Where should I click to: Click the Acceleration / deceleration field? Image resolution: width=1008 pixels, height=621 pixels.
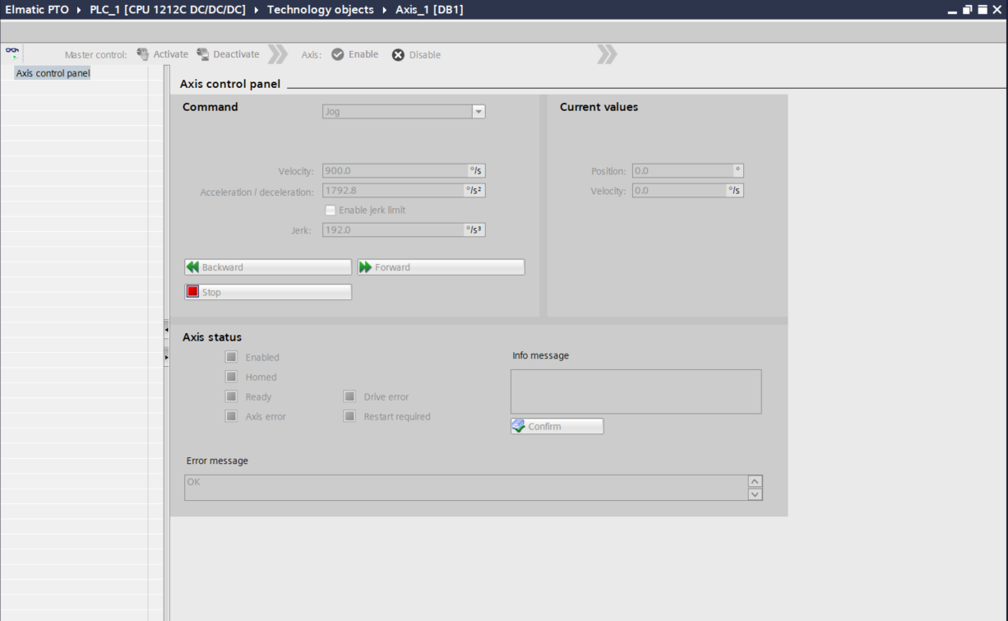click(x=392, y=191)
